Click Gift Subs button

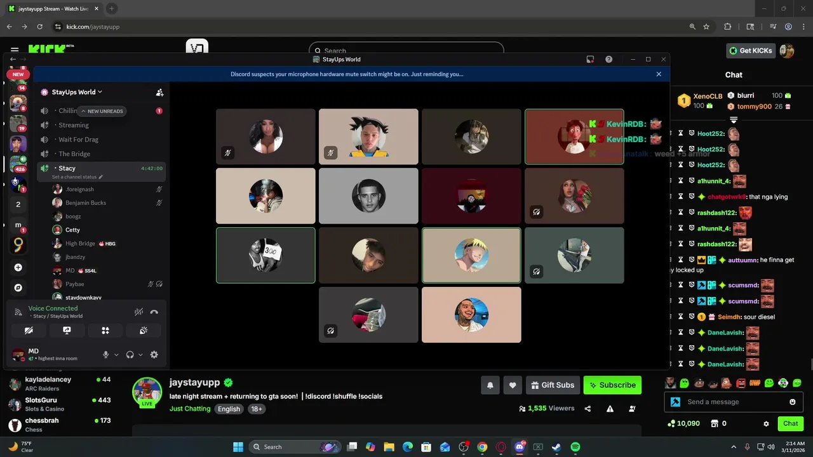point(553,385)
